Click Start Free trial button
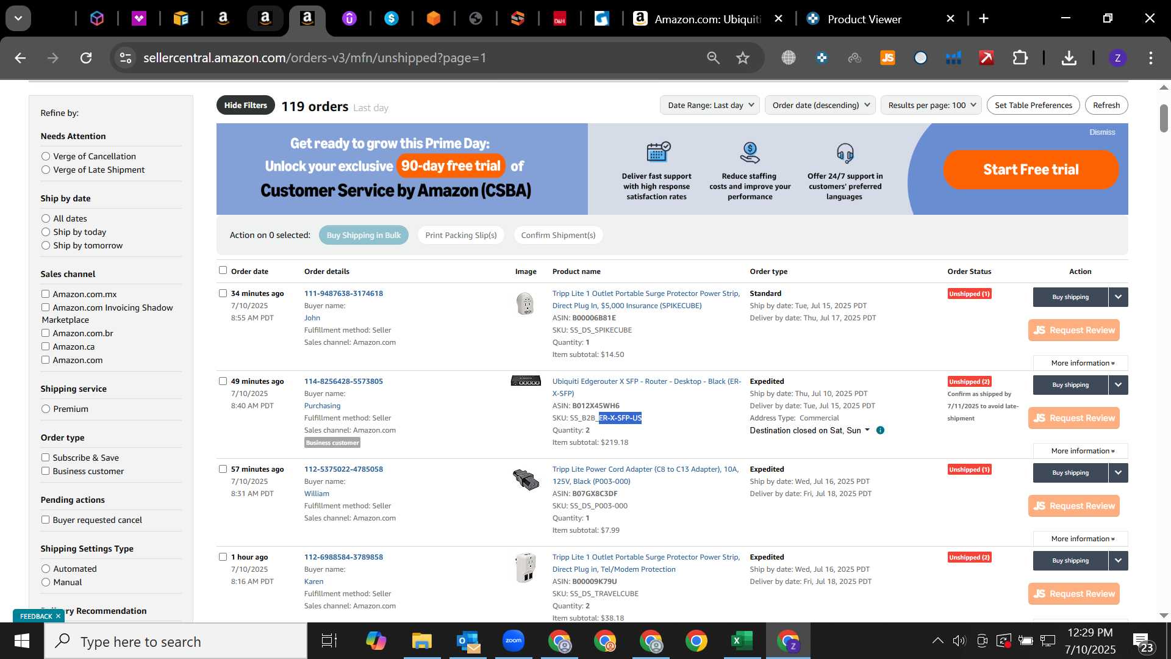Viewport: 1171px width, 659px height. point(1031,169)
